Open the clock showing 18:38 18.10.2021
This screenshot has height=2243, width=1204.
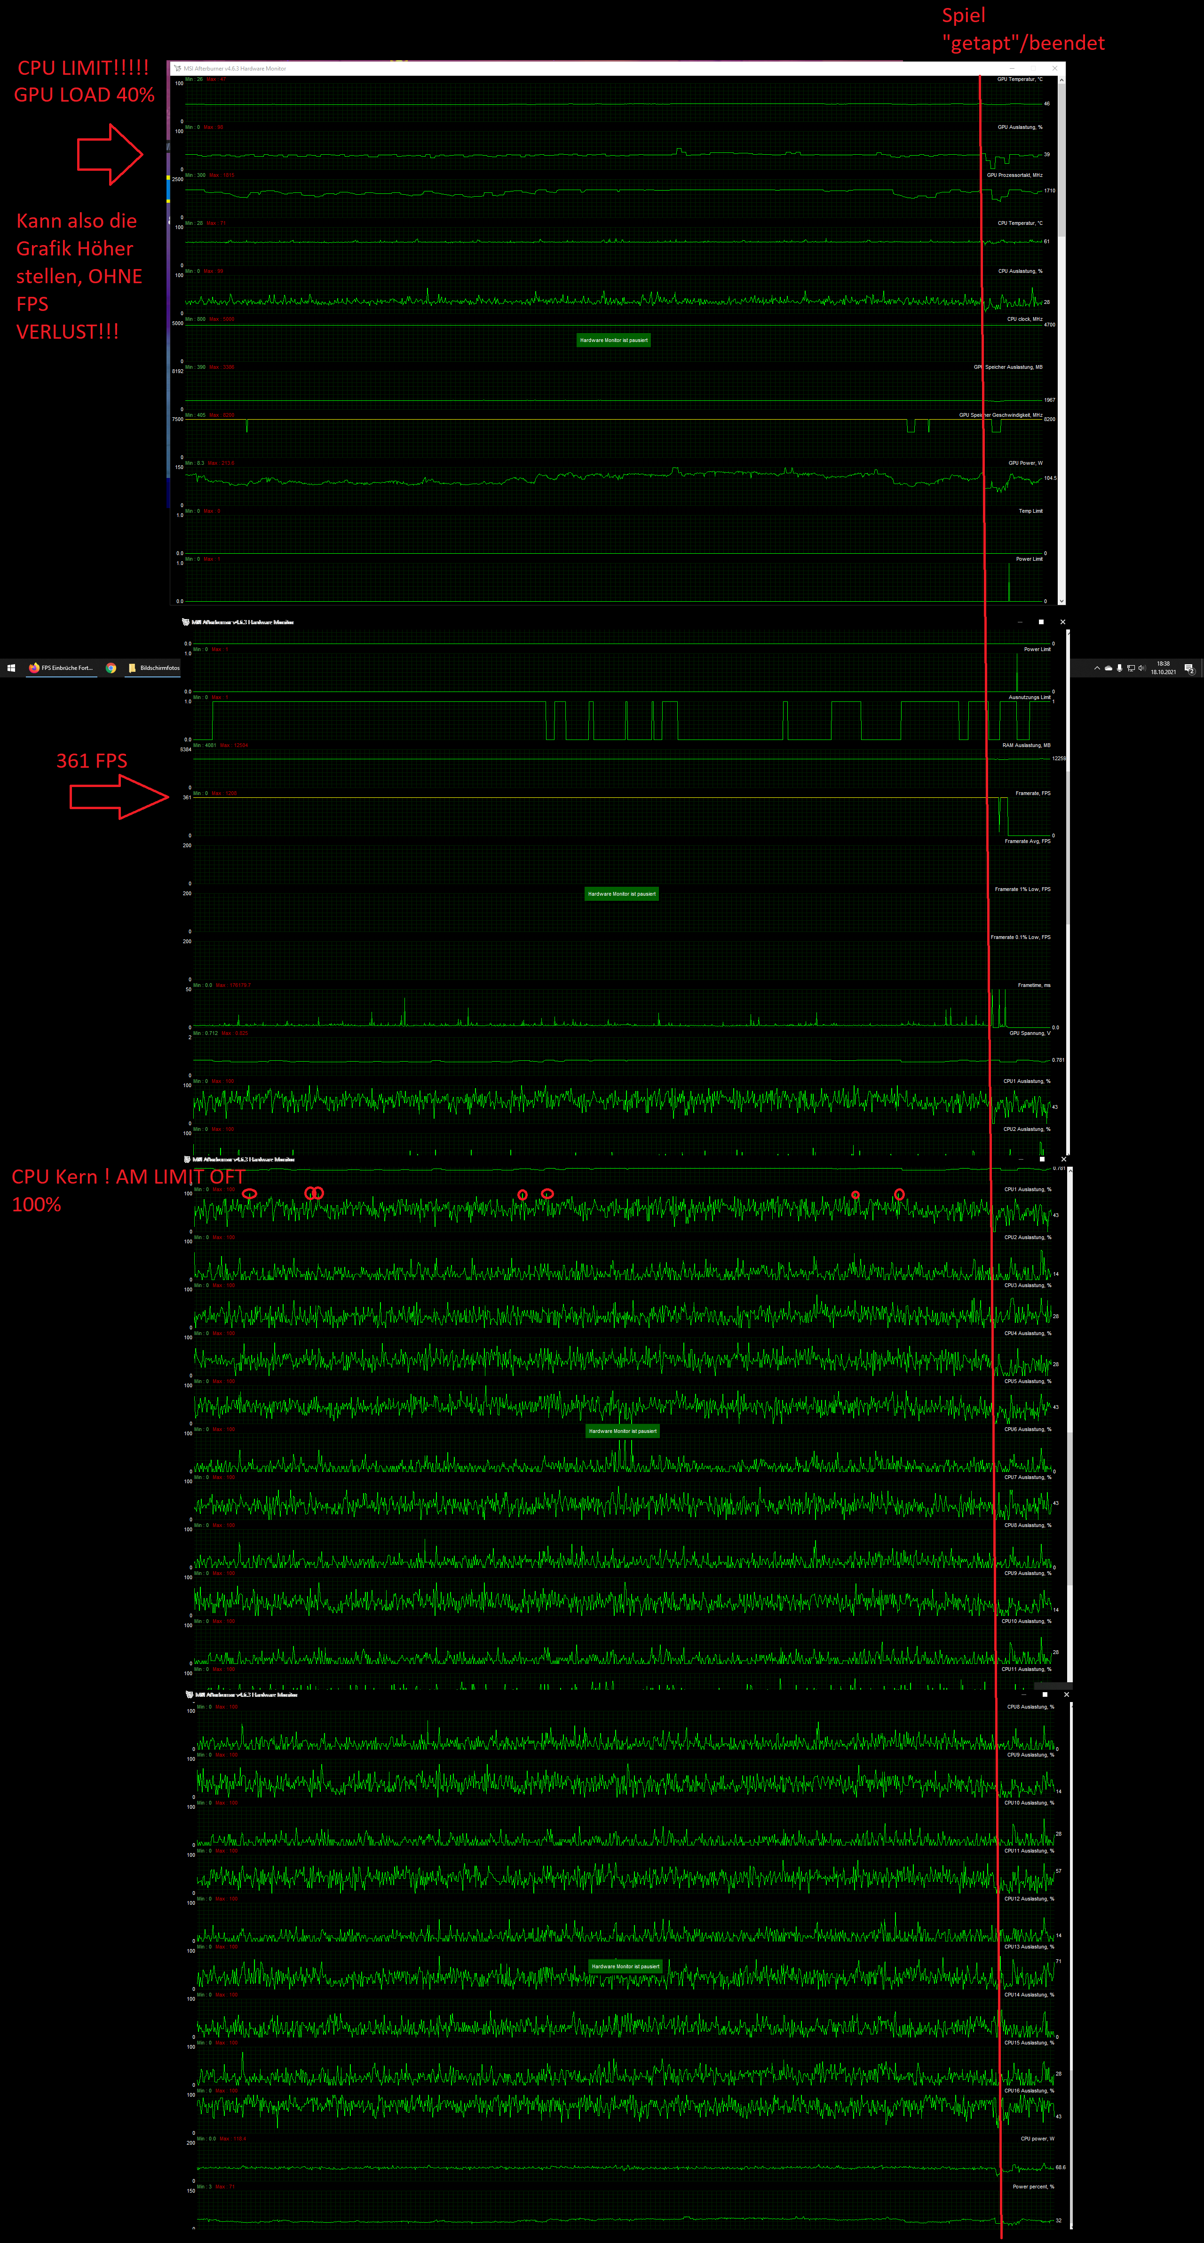coord(1163,668)
